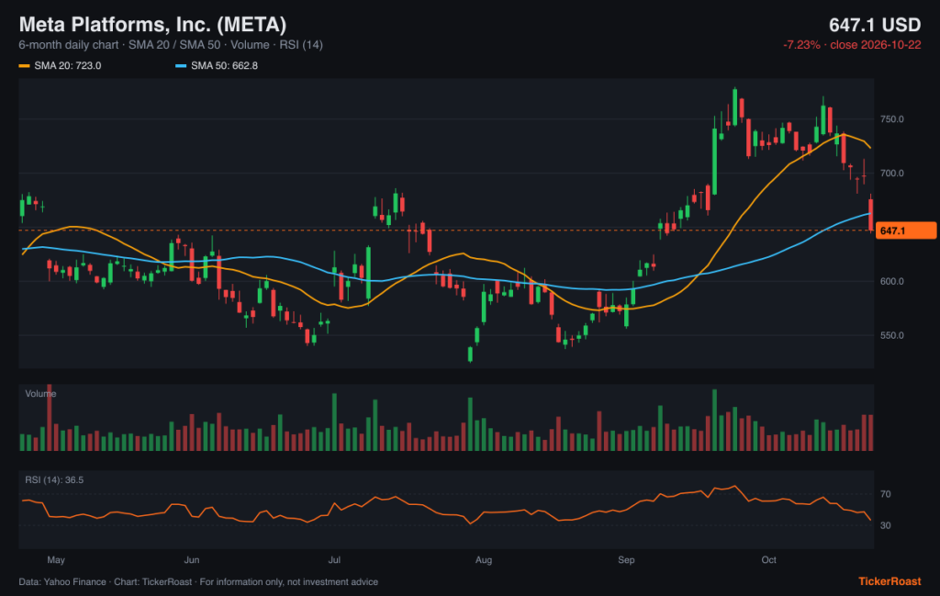Click the Data: Yahoo Finance footer text
Image resolution: width=940 pixels, height=596 pixels.
198,582
